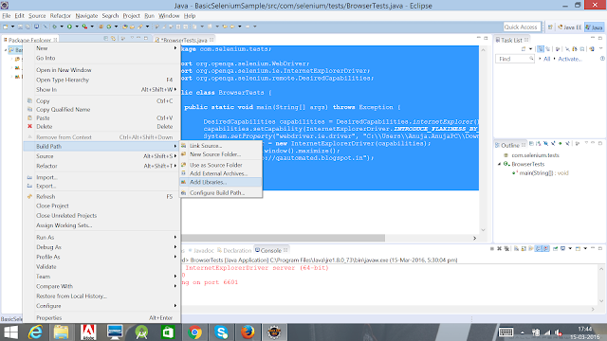This screenshot has width=607, height=341.
Task: Switch to the Console tab
Action: tap(270, 250)
